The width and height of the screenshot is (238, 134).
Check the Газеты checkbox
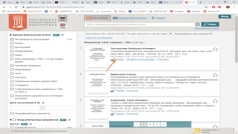coord(12,43)
